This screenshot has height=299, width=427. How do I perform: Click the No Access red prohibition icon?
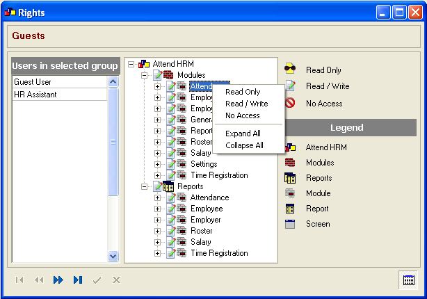pos(290,103)
